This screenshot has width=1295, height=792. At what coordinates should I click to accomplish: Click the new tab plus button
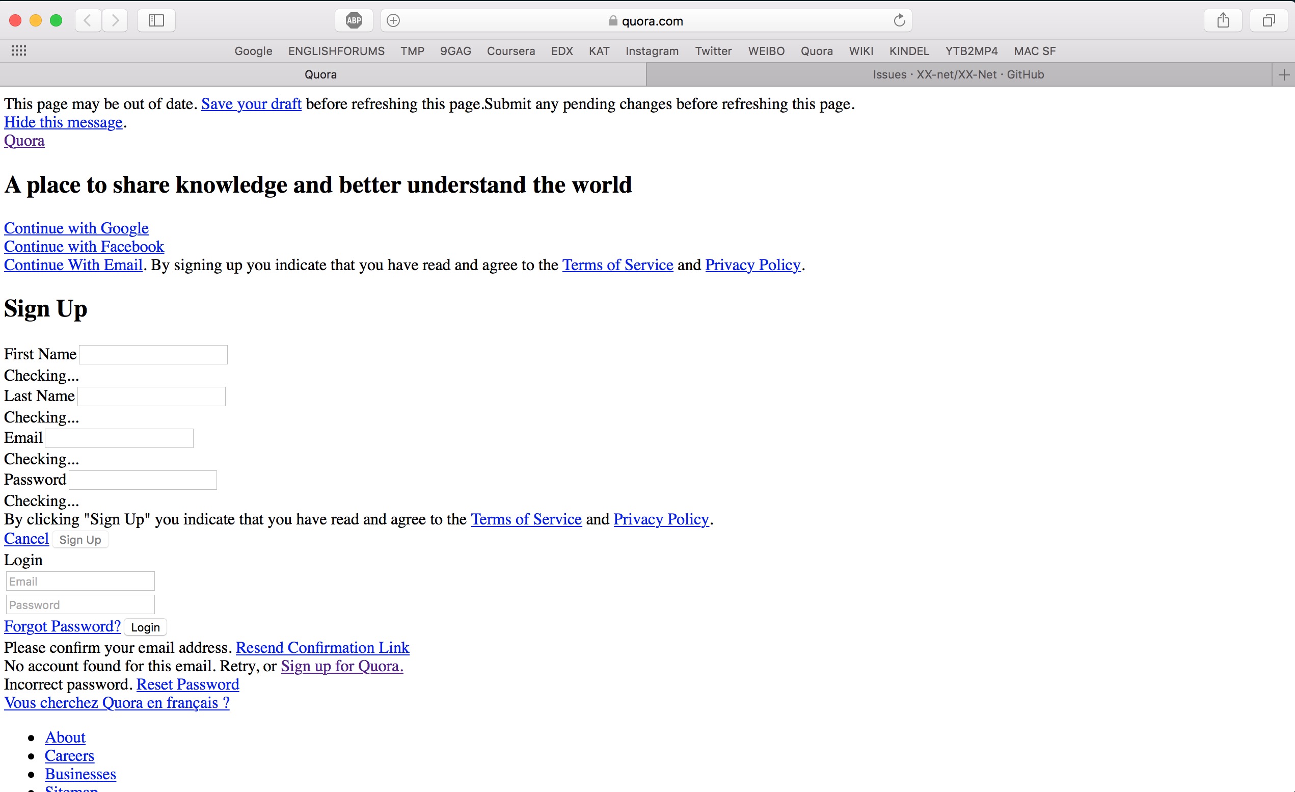click(x=1283, y=75)
